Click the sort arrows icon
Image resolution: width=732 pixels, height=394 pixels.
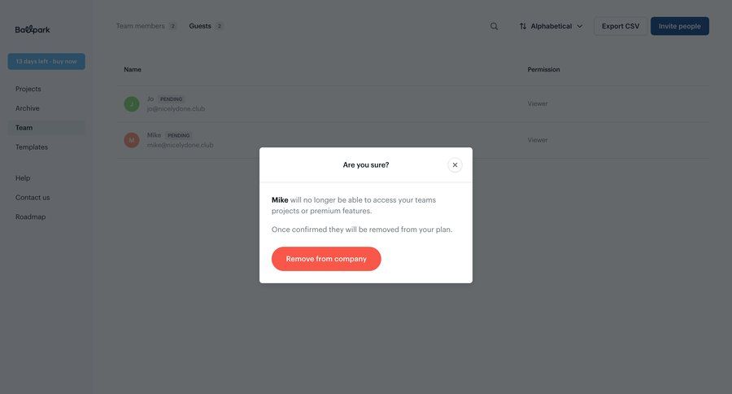coord(523,26)
